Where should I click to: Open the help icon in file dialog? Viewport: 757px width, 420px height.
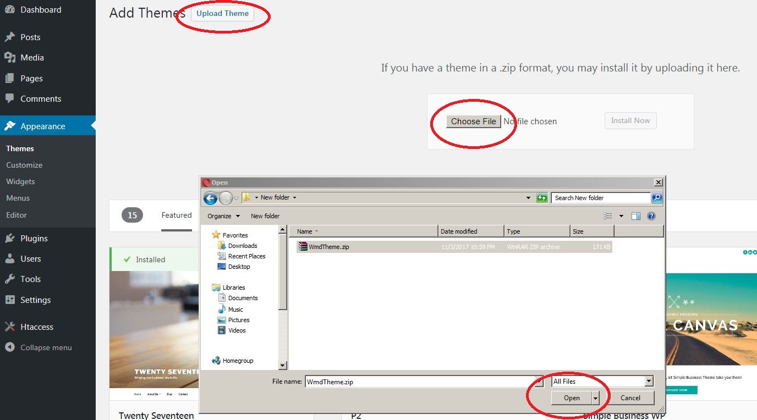pyautogui.click(x=651, y=216)
